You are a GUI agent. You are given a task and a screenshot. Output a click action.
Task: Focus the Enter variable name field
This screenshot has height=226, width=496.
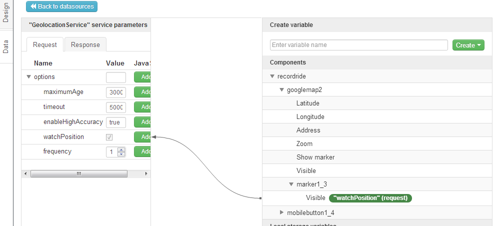(x=358, y=45)
